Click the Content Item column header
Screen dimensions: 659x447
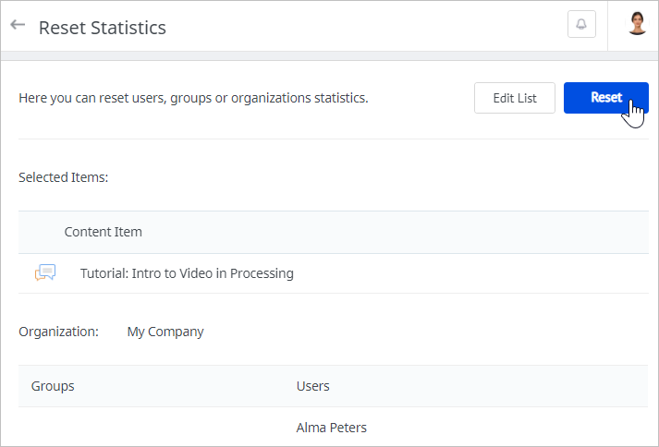103,232
